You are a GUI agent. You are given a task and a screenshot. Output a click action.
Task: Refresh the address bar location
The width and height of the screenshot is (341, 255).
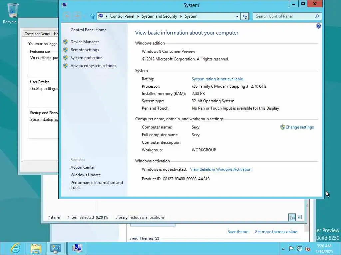[x=245, y=17]
